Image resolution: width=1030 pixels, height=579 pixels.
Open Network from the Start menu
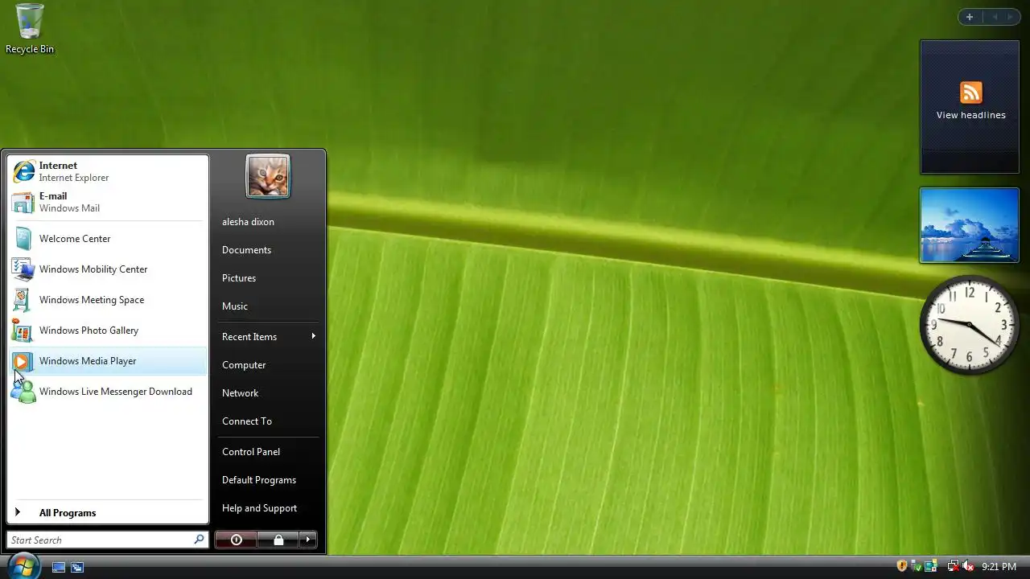(268, 393)
